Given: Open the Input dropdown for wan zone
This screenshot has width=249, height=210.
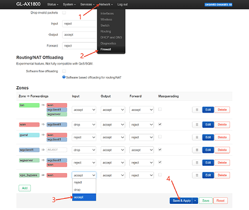Looking at the screenshot, I should point(84,124).
